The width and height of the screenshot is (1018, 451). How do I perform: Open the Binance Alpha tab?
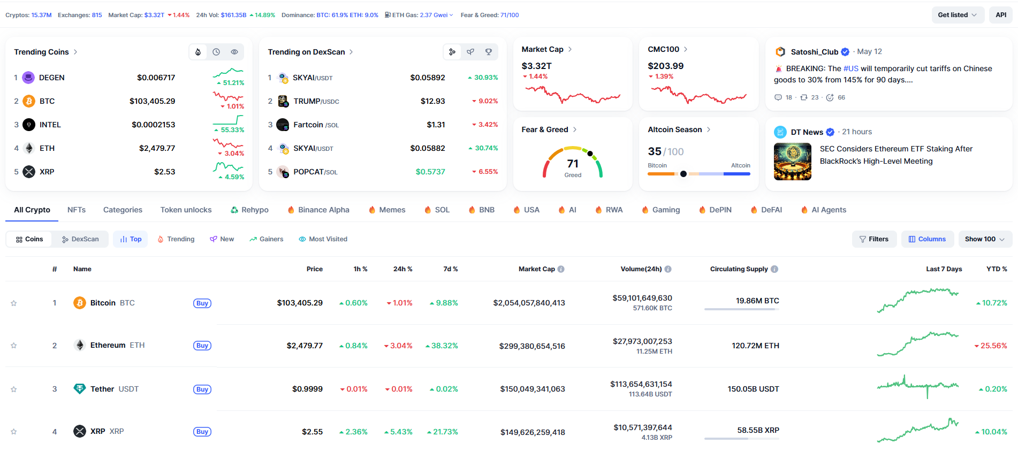318,210
